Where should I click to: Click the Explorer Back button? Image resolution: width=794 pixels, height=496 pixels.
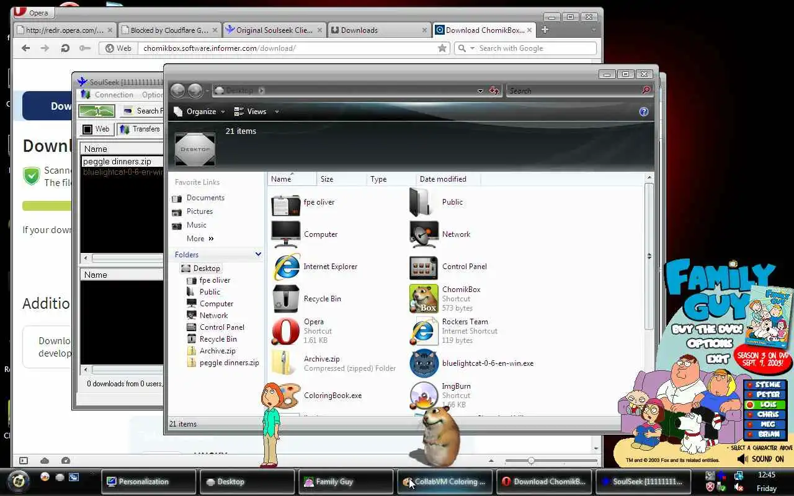click(x=177, y=91)
